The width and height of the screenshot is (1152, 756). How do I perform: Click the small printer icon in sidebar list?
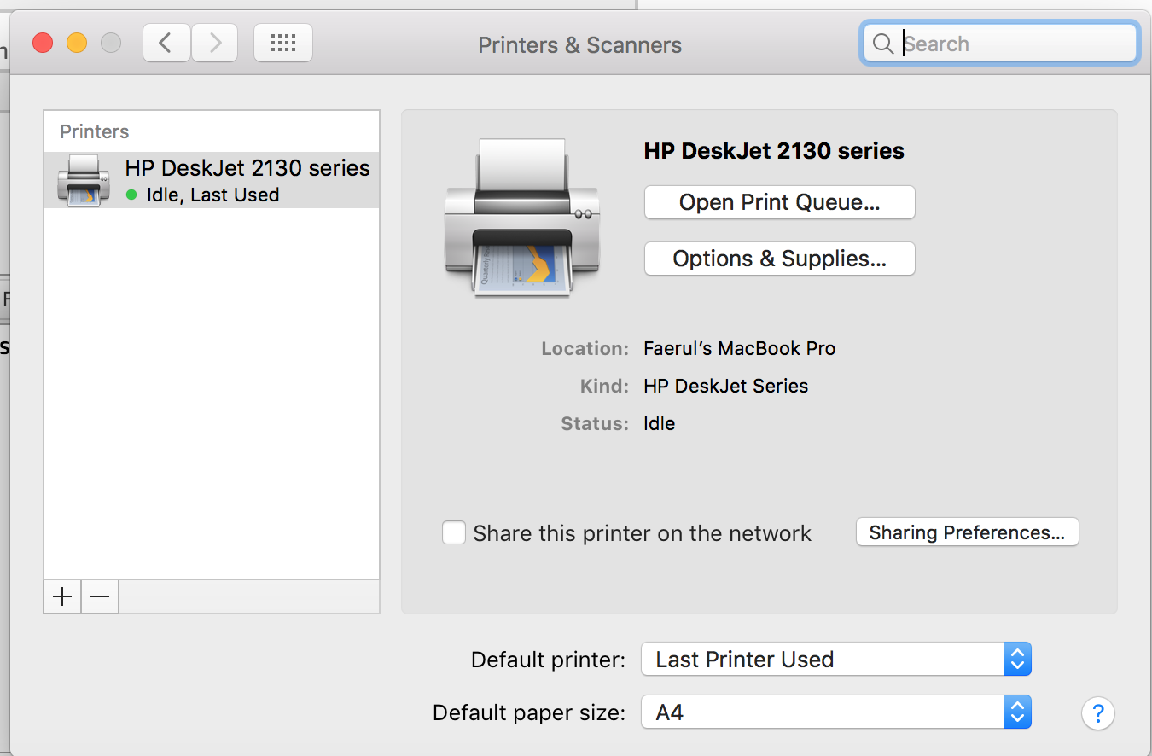[x=84, y=180]
